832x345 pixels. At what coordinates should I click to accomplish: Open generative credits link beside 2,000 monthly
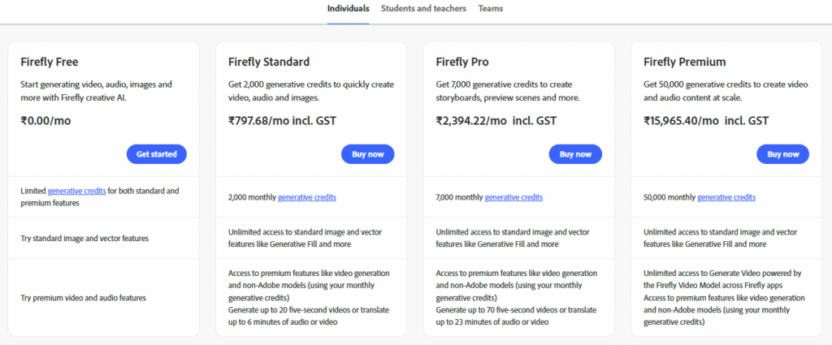coord(306,198)
